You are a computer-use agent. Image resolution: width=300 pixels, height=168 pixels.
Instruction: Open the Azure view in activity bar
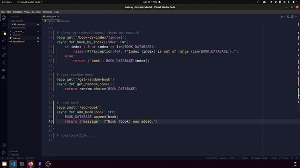(x=4, y=77)
